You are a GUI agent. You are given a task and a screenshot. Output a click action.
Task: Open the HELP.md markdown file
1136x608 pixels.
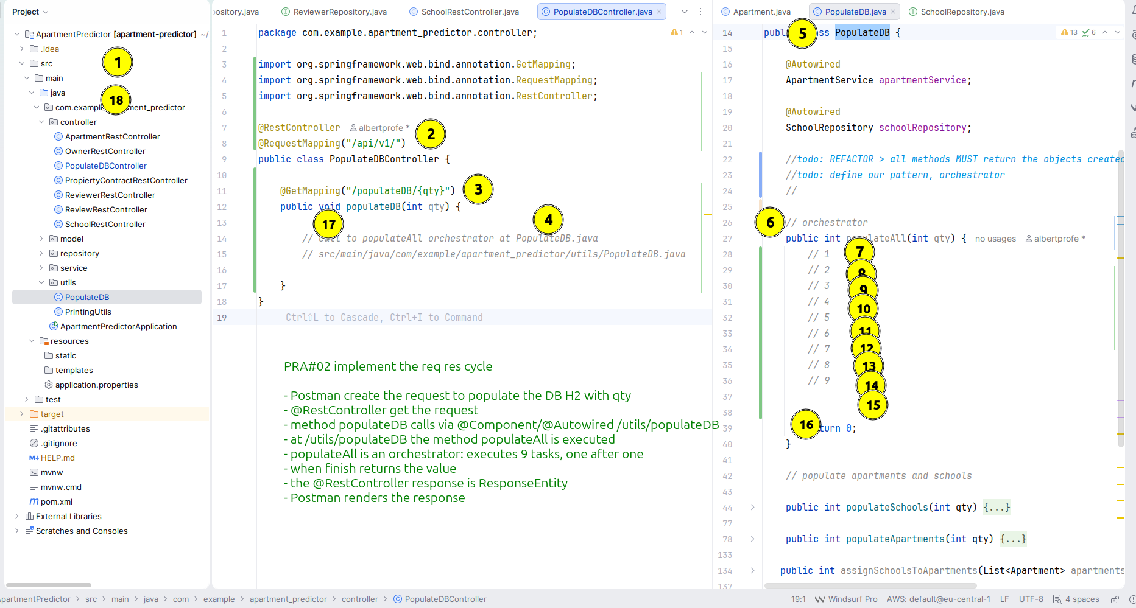tap(57, 458)
